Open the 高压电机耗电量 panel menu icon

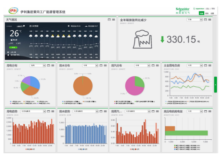pos(210,111)
